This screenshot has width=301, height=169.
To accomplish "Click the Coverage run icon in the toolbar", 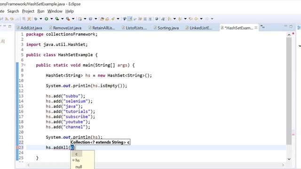I will tap(57, 19).
